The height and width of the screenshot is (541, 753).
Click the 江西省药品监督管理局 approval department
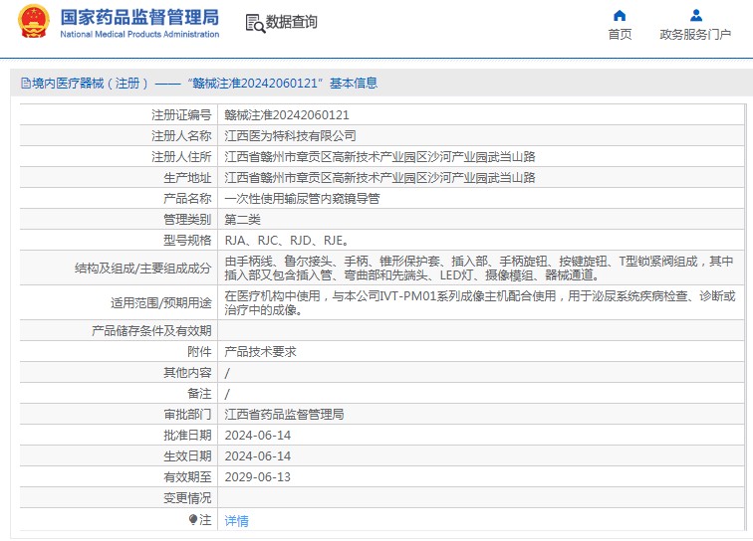pos(284,415)
